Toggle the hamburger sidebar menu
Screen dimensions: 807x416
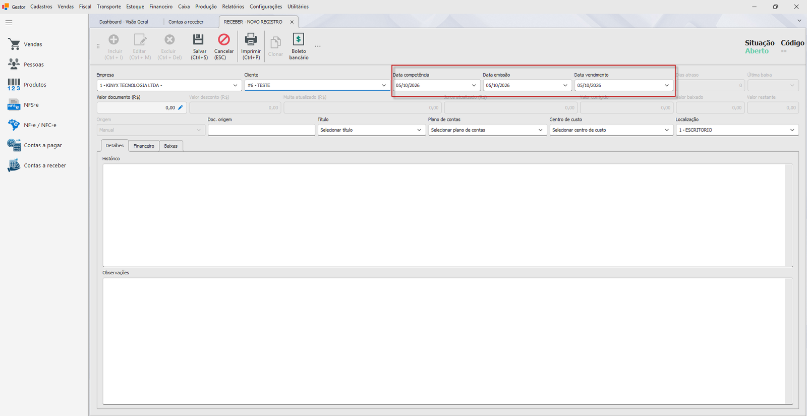9,23
